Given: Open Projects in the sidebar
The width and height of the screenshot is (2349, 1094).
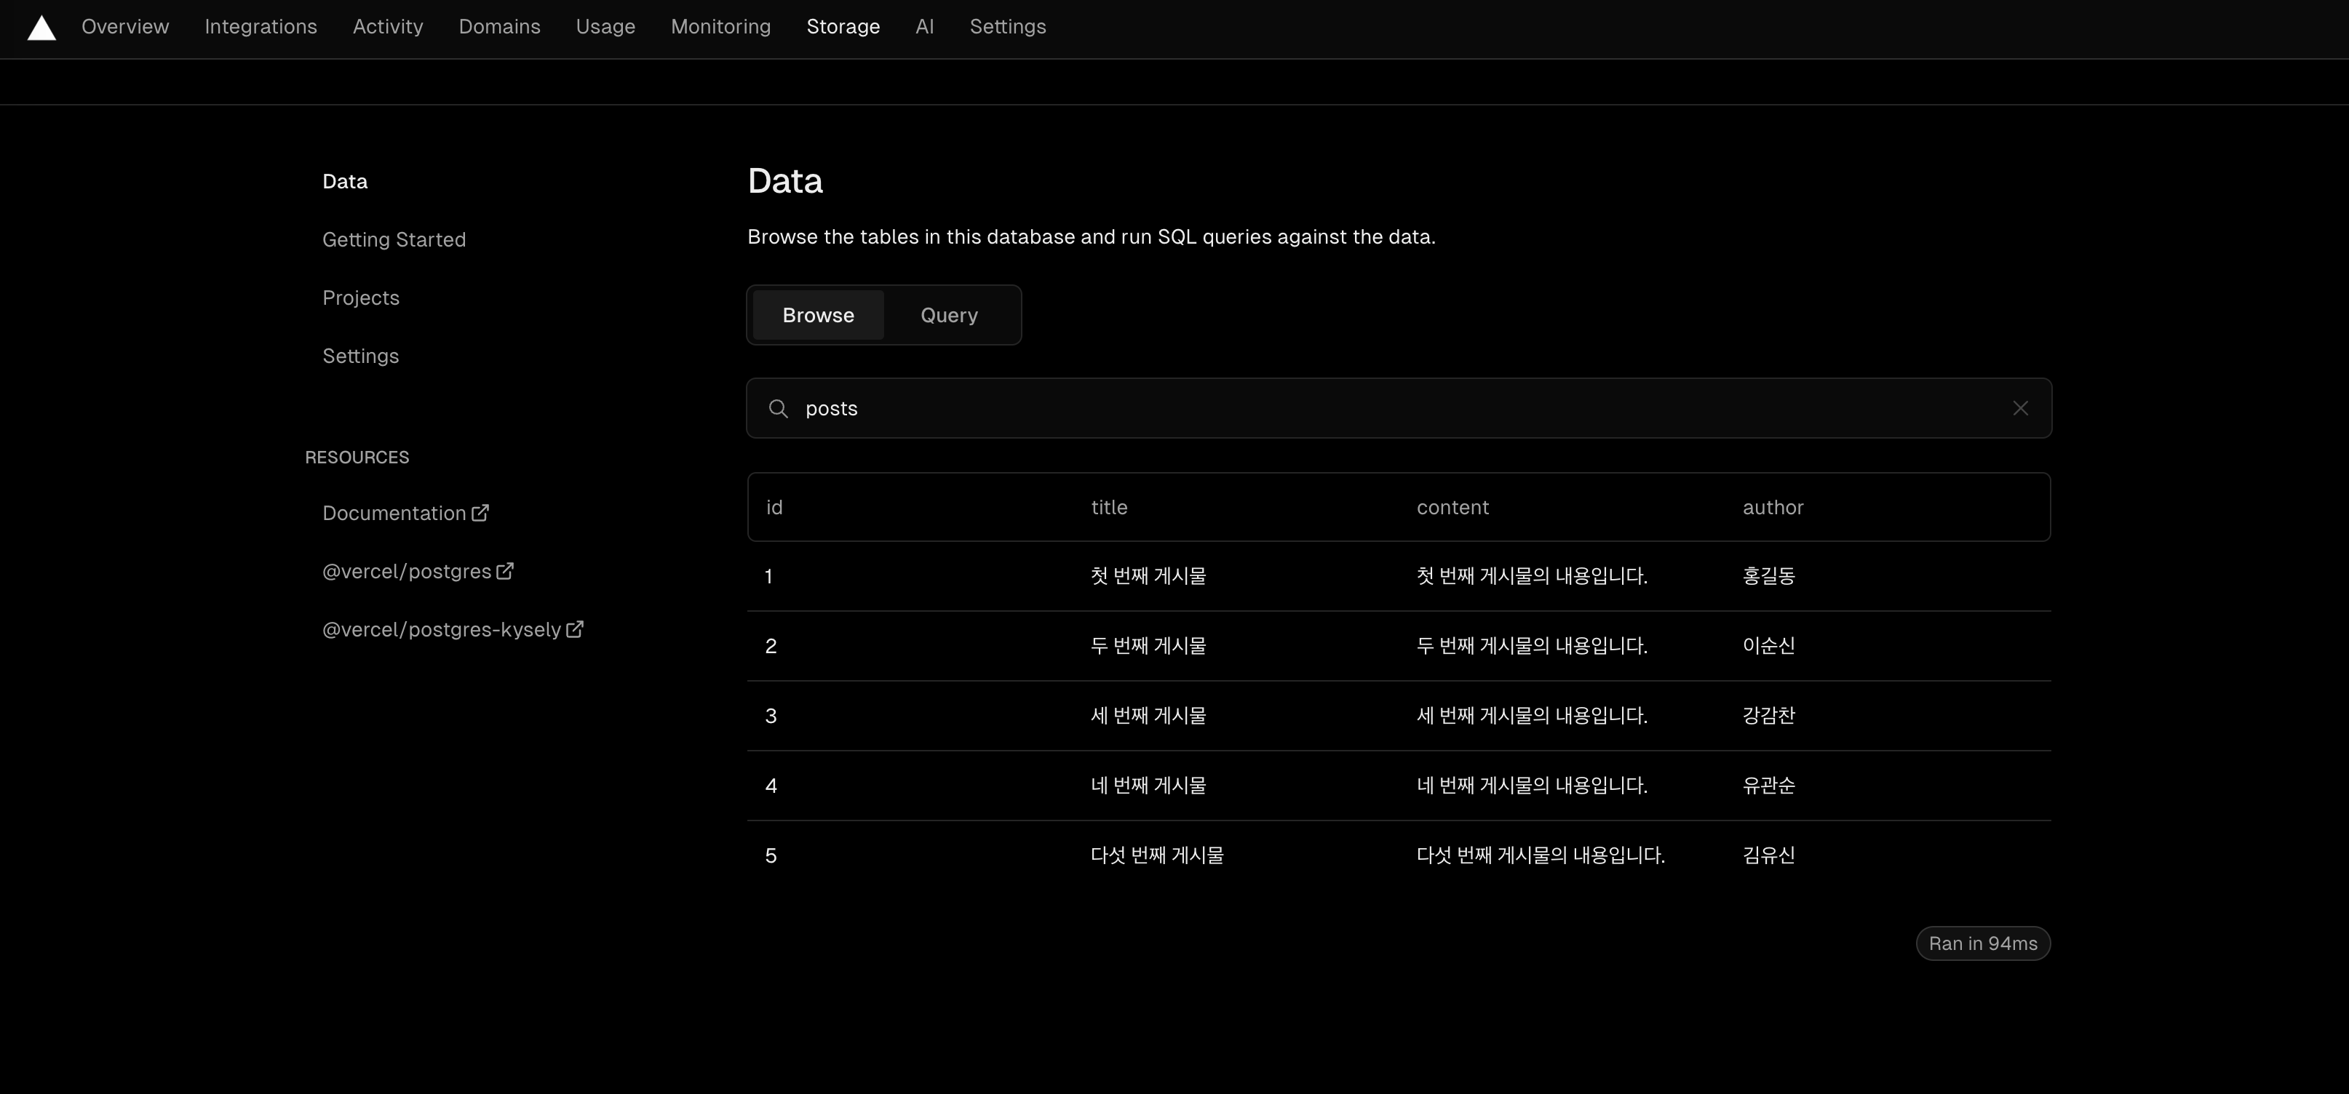Looking at the screenshot, I should pyautogui.click(x=360, y=298).
